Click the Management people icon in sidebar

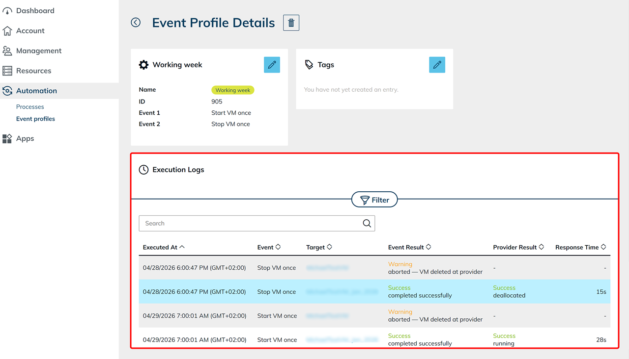pyautogui.click(x=7, y=51)
